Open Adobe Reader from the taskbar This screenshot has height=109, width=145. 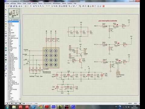47,107
